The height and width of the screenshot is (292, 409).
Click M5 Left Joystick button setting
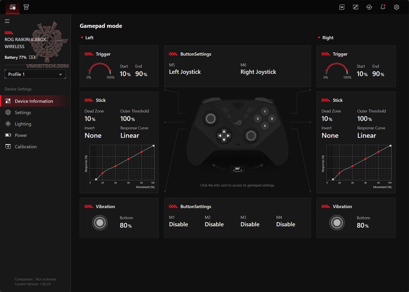click(x=185, y=69)
